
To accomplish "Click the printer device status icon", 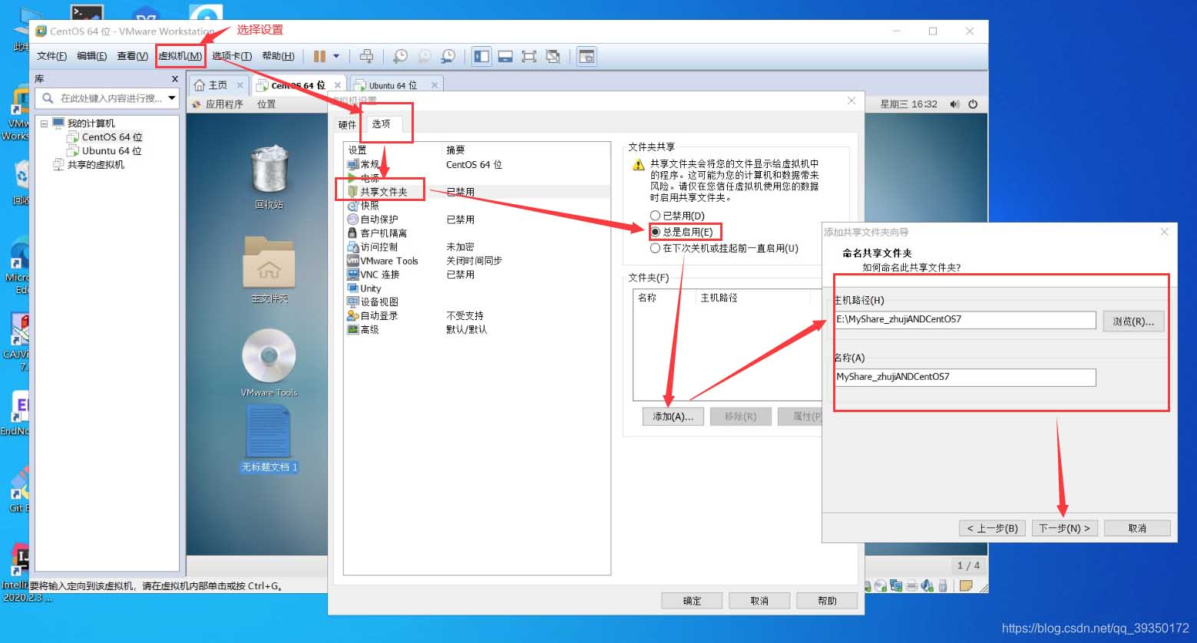I will click(911, 585).
